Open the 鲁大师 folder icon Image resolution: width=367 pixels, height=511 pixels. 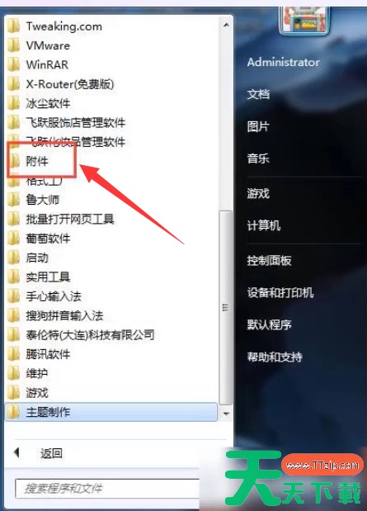point(14,200)
